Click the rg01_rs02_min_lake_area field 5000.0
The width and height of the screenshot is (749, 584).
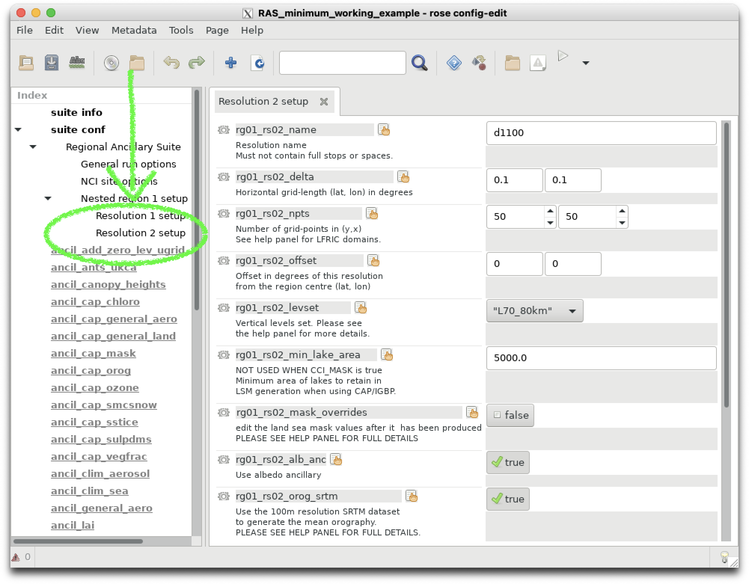tap(601, 358)
